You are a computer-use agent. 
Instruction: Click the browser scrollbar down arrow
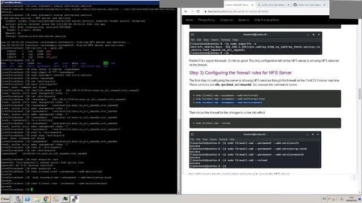360,192
